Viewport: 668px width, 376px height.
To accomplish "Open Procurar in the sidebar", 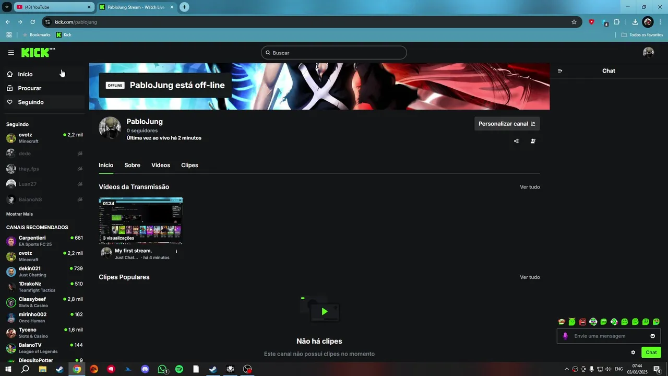I will [x=45, y=88].
